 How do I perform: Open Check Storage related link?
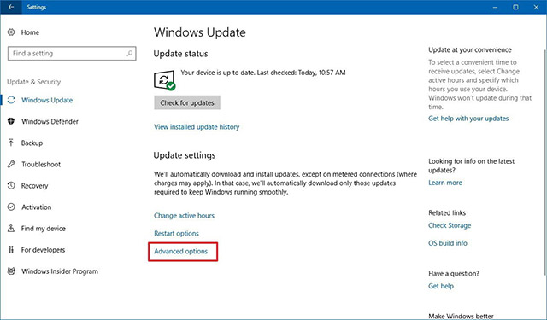coord(450,225)
